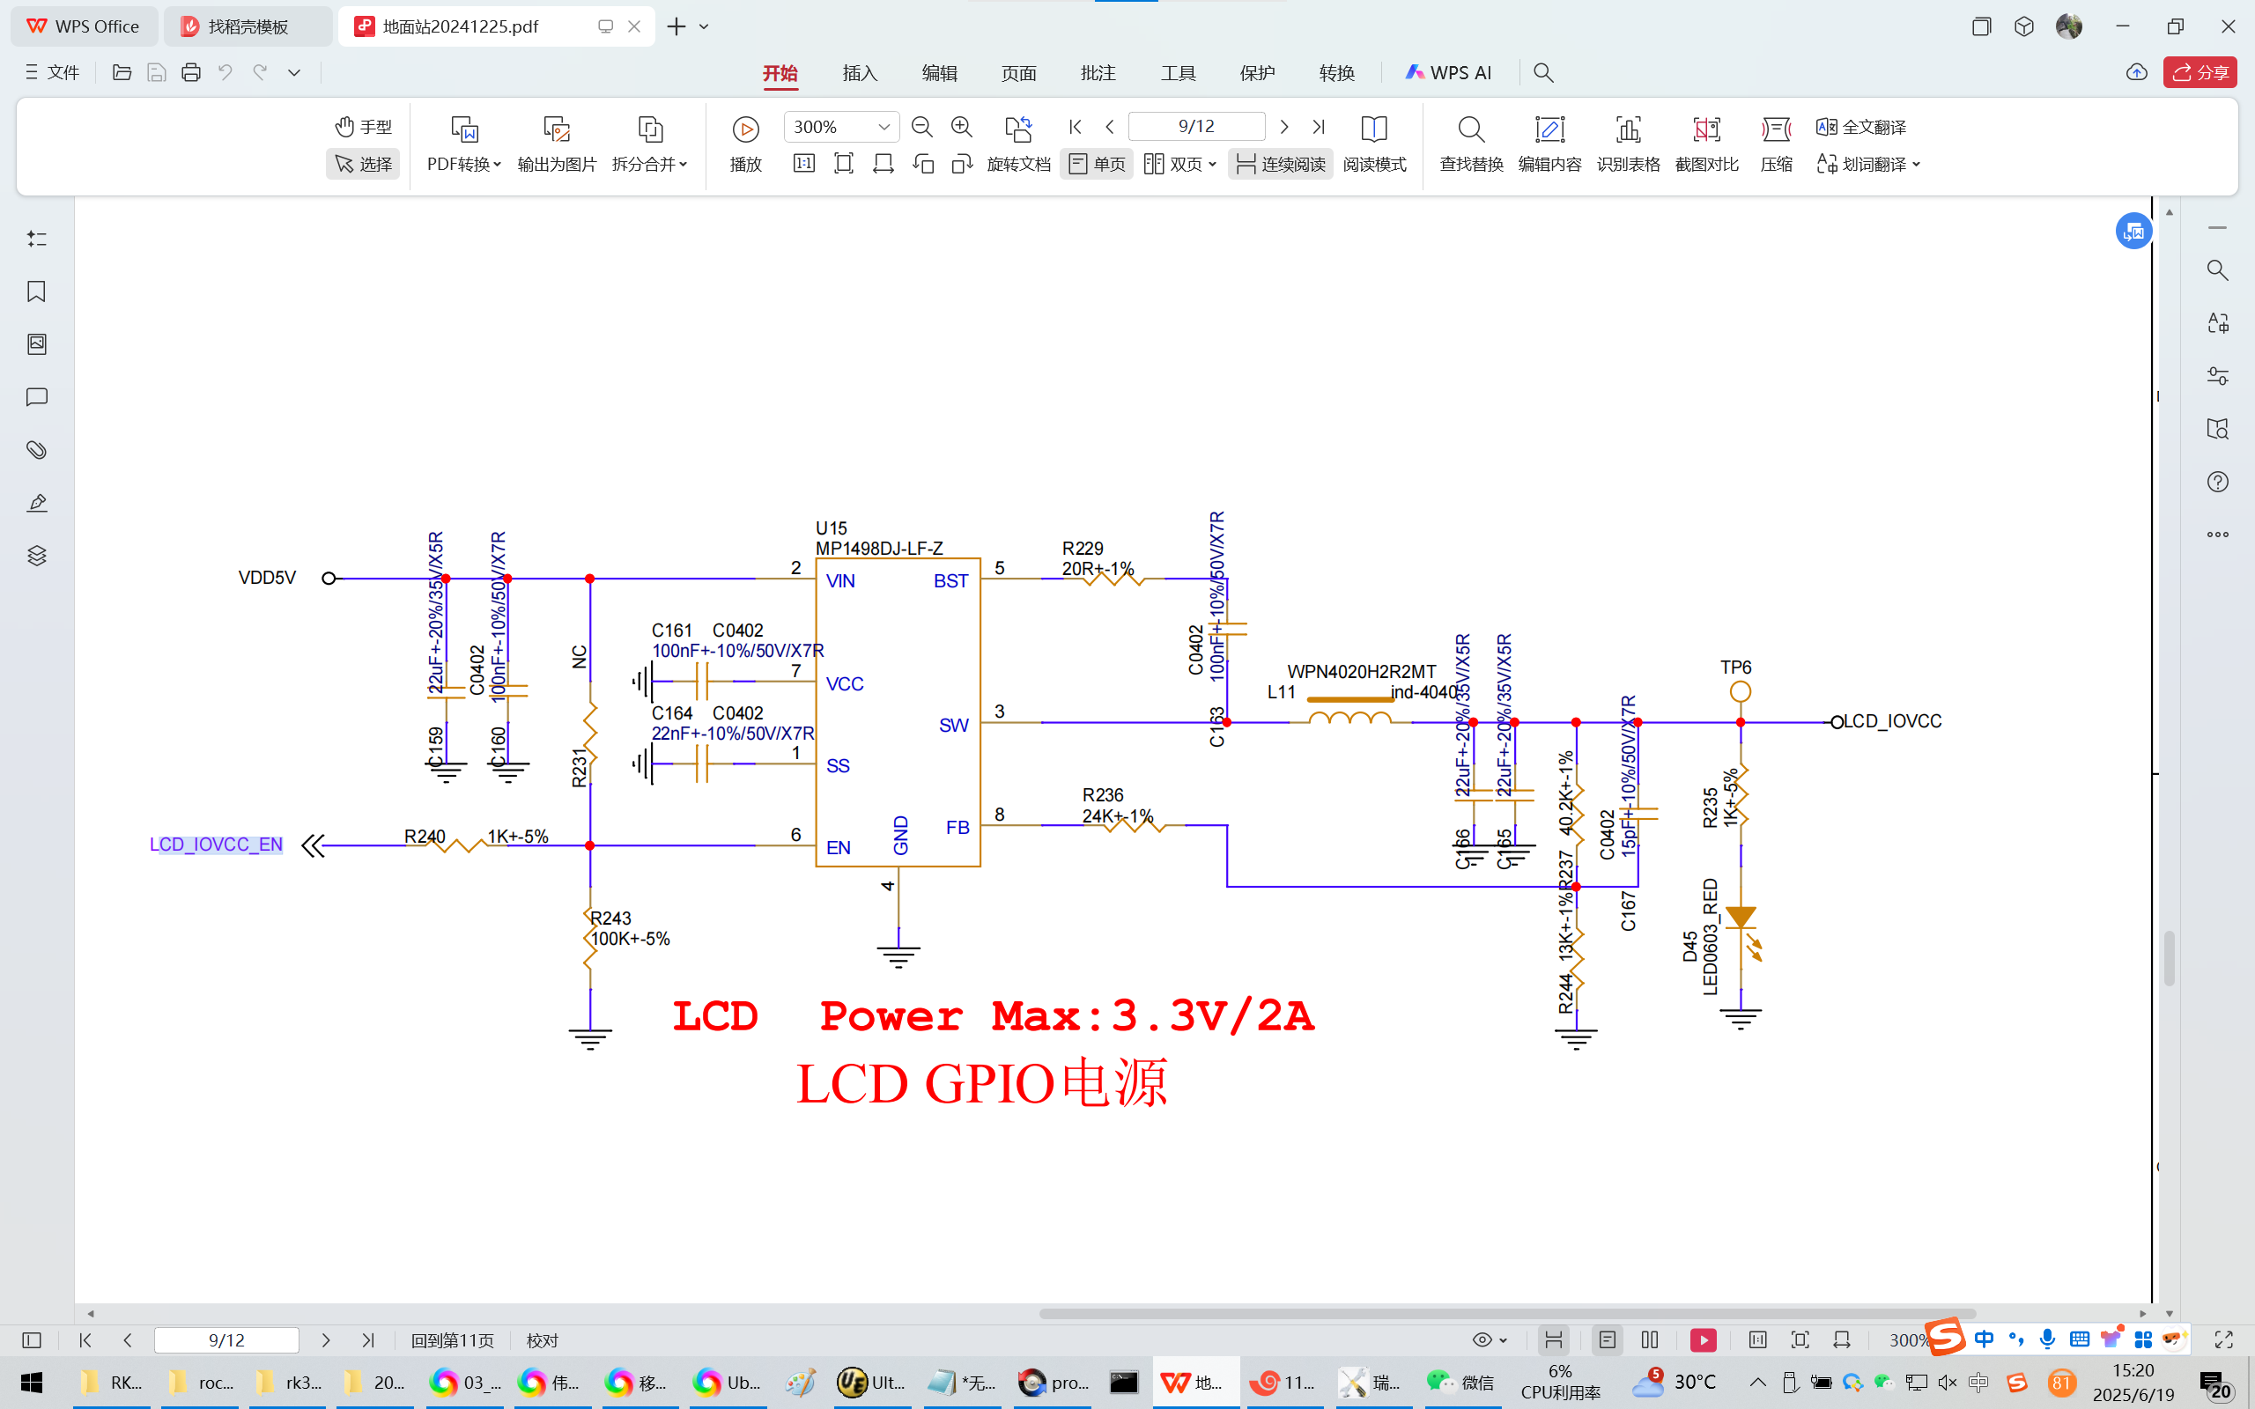The width and height of the screenshot is (2255, 1409).
Task: Click the print icon in quick access
Action: pyautogui.click(x=191, y=73)
